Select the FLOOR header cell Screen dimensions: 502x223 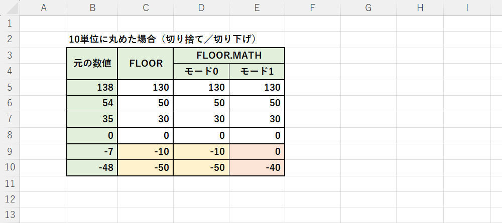[146, 64]
